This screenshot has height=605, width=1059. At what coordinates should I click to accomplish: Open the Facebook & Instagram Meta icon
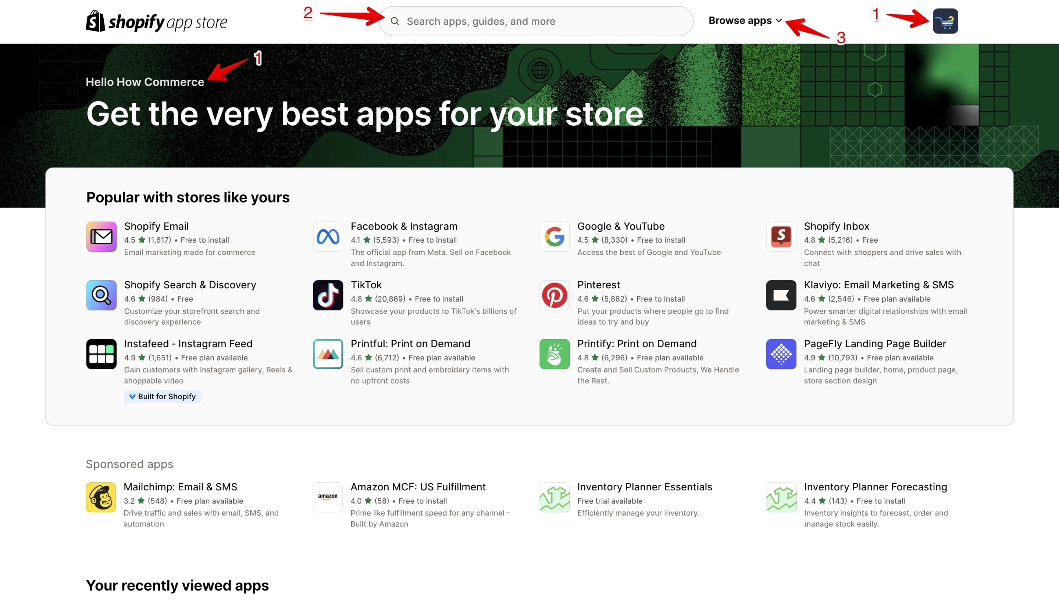tap(328, 237)
